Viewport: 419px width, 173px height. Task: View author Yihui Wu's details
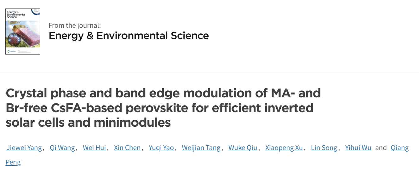click(x=358, y=148)
